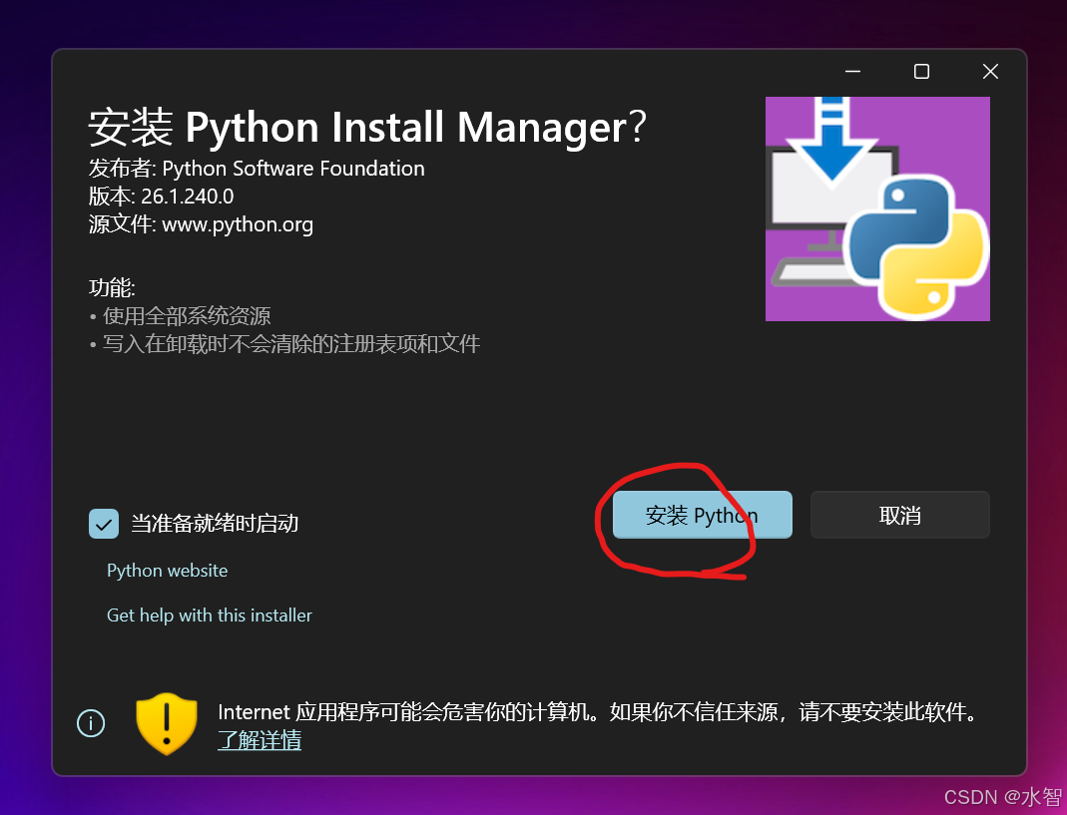Open Get help with this installer link
This screenshot has width=1067, height=815.
coord(210,615)
